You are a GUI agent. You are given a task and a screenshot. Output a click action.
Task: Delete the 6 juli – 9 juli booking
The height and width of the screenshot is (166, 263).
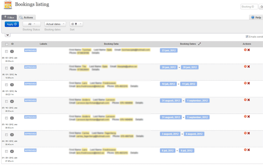pos(248,150)
